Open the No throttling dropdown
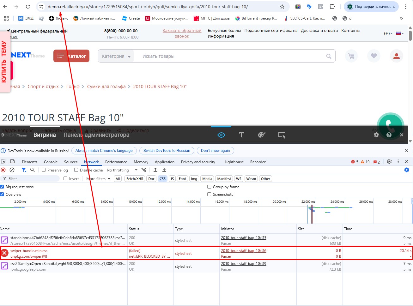 coord(122,170)
